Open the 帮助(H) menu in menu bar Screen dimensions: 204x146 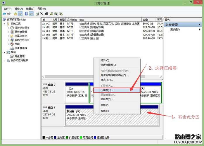pos(42,9)
